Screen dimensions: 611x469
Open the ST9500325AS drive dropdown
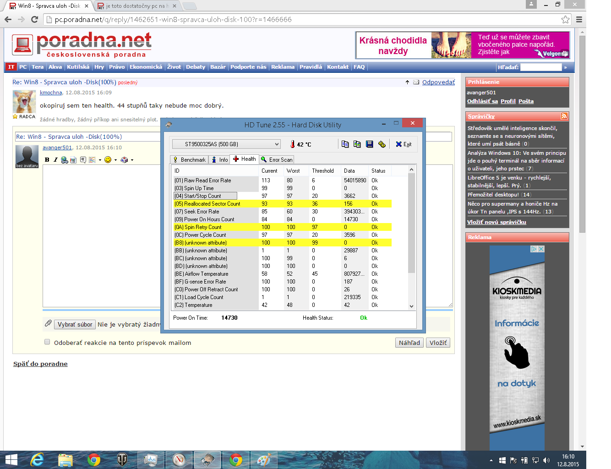(x=226, y=144)
